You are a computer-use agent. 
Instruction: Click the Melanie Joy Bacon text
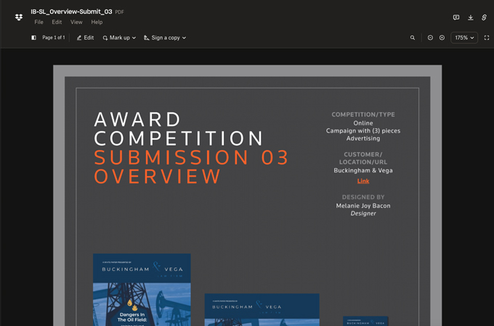pyautogui.click(x=363, y=206)
